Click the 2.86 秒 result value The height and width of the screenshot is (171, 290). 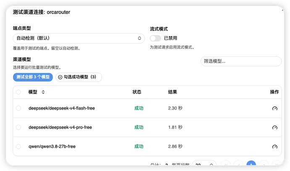[175, 146]
